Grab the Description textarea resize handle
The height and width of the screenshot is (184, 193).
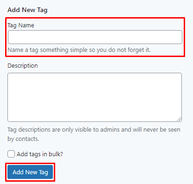tap(179, 119)
